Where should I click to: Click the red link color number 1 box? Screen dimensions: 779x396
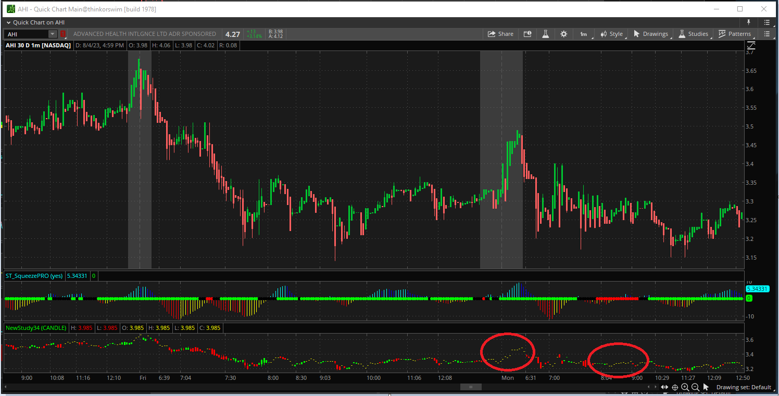click(x=63, y=34)
